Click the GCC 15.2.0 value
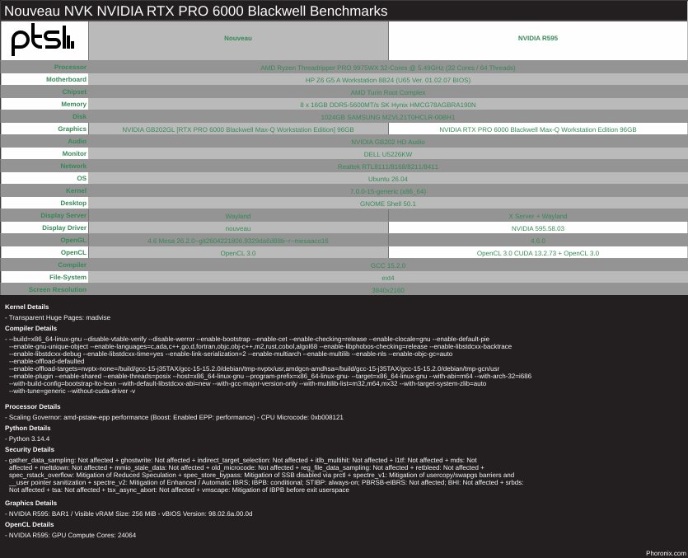688x558 pixels. pos(388,265)
